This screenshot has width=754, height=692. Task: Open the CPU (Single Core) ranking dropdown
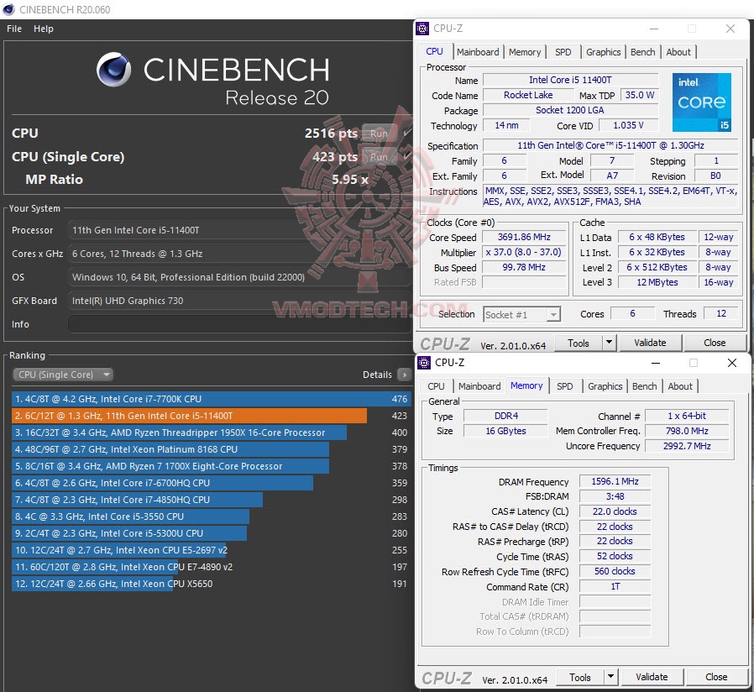click(x=62, y=375)
